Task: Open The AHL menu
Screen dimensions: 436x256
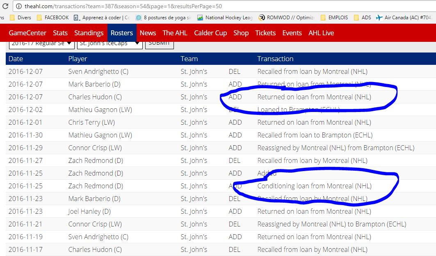Action: [175, 33]
